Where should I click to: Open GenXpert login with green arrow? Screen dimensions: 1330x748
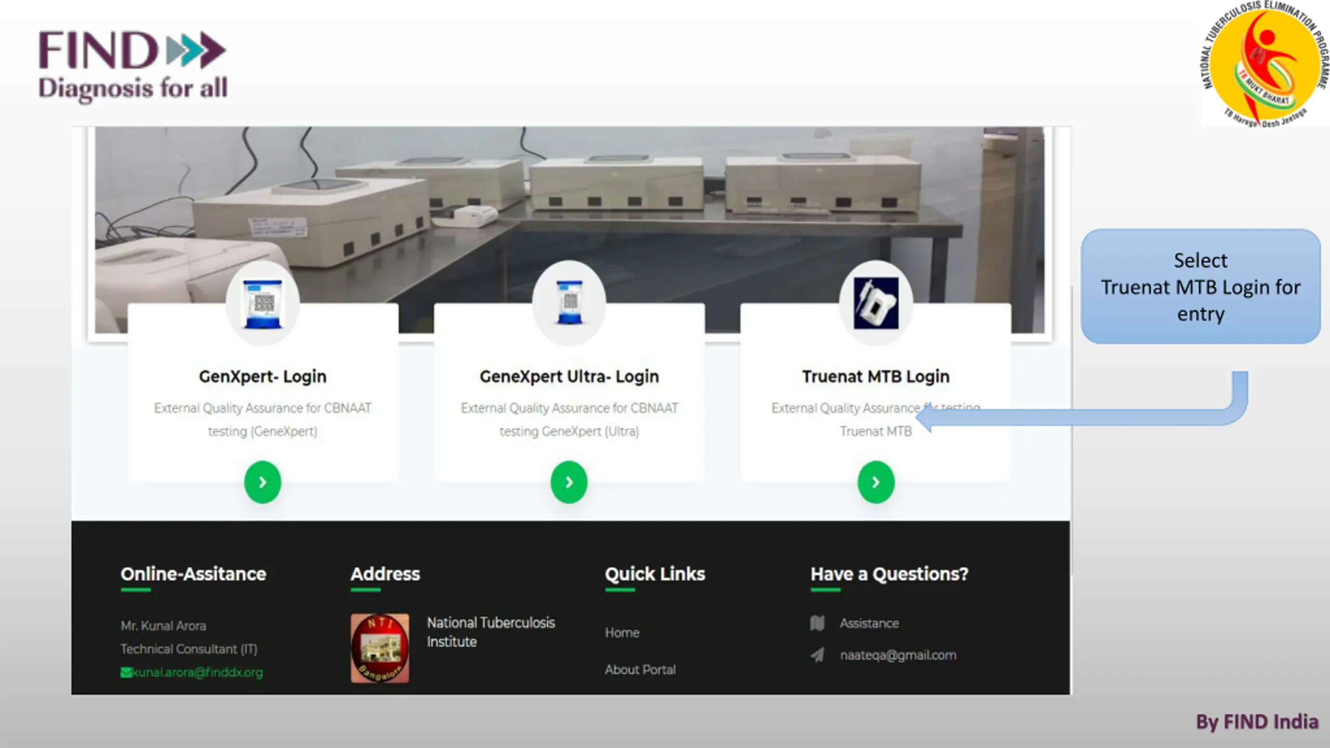click(x=263, y=482)
